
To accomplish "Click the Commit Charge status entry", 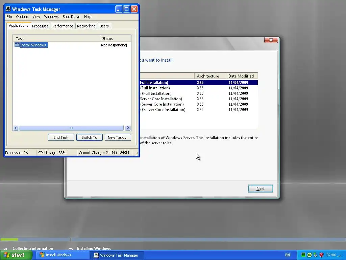I will 105,153.
